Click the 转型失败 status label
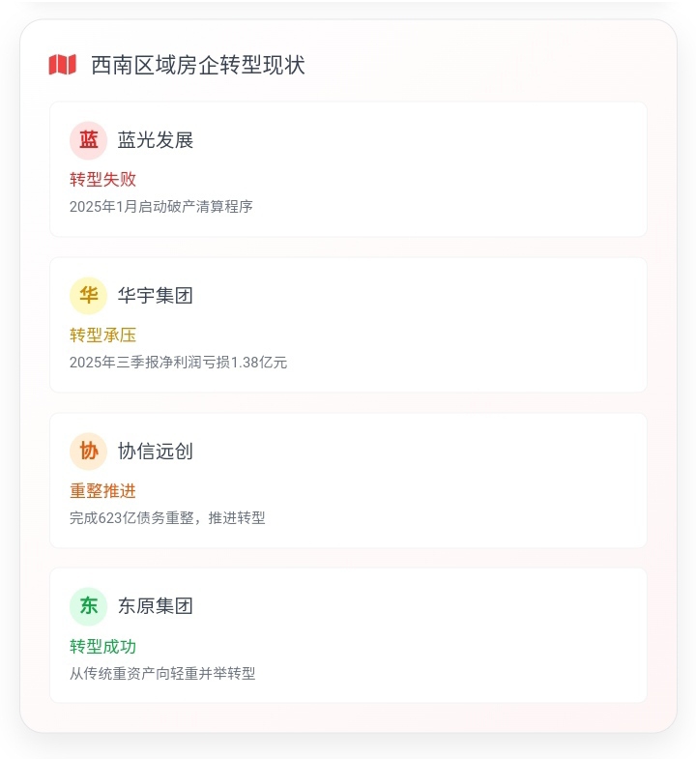Screen dimensions: 696x759 (x=102, y=179)
